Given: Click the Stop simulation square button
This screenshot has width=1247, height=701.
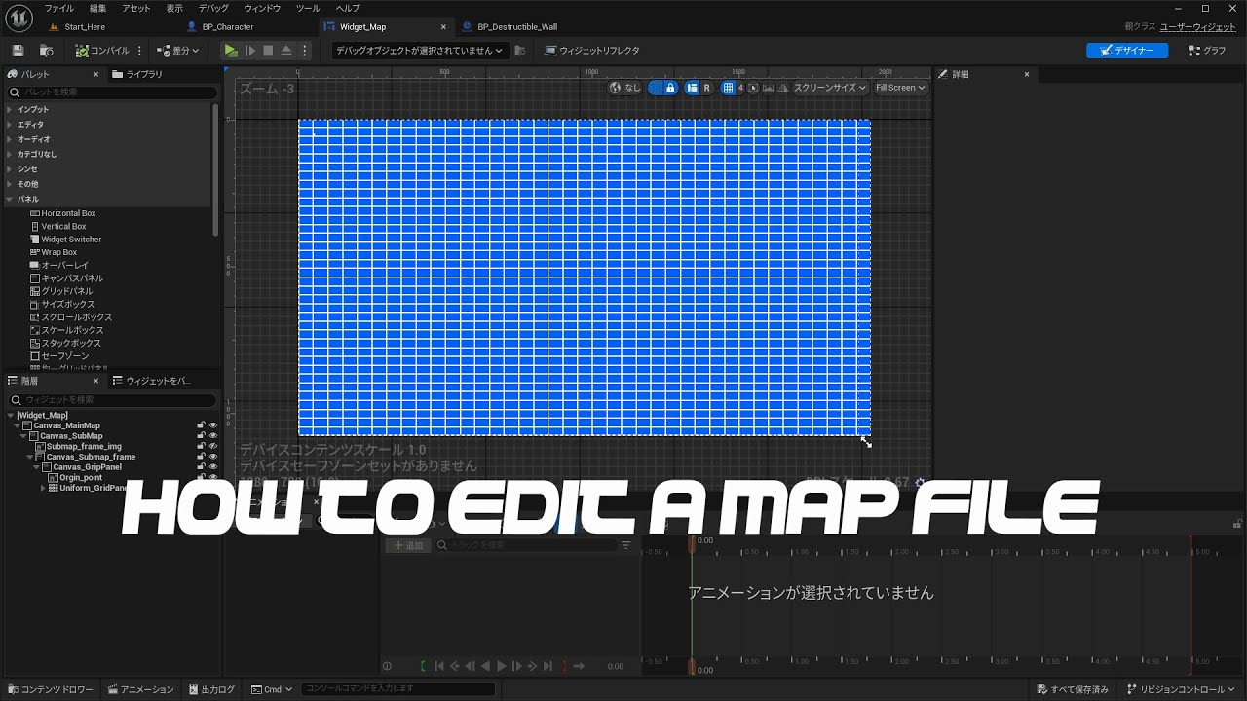Looking at the screenshot, I should [x=268, y=51].
